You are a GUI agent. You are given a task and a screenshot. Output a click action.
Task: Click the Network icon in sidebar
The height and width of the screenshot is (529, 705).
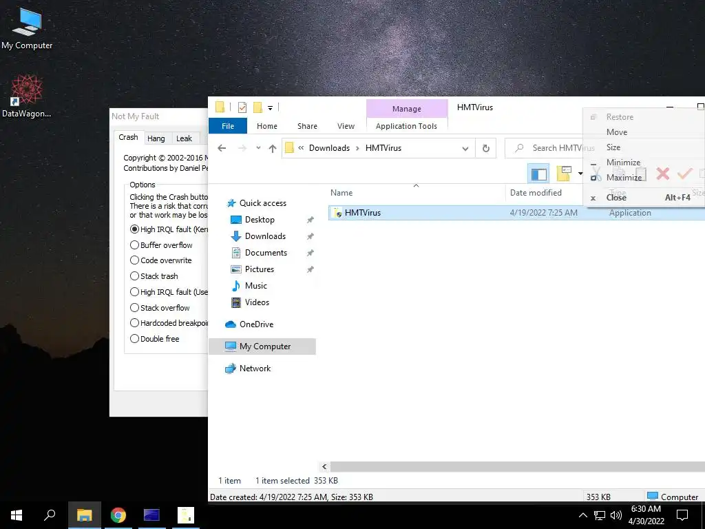[230, 369]
